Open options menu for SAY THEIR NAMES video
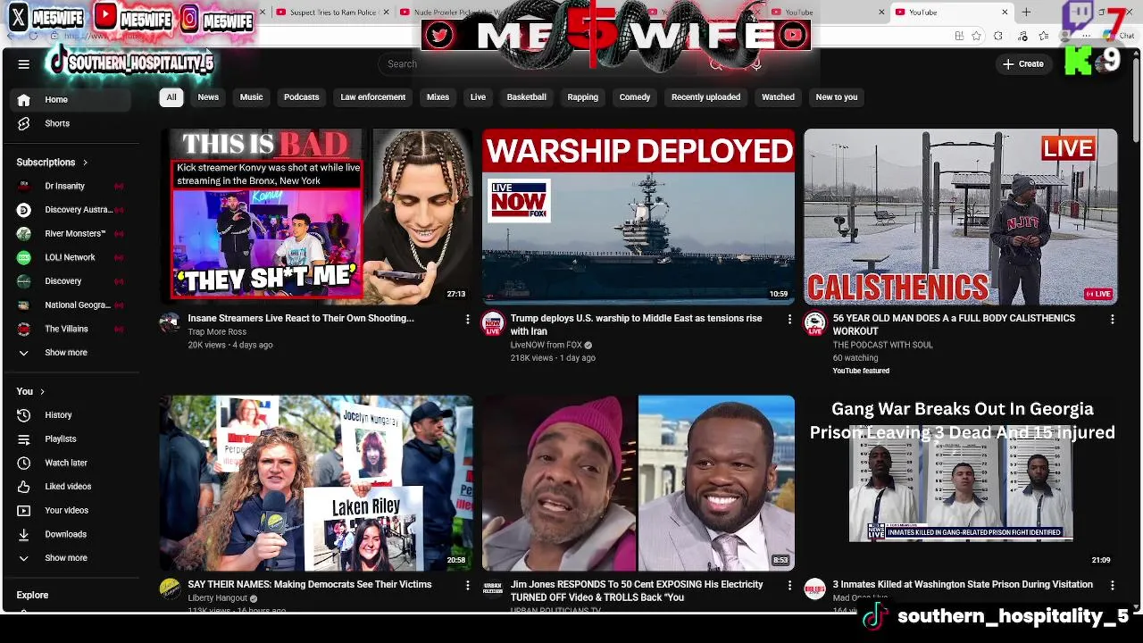This screenshot has height=643, width=1143. pos(467,585)
